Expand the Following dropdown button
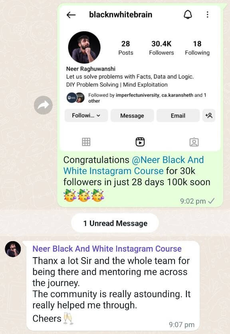Viewport: 230px width, 334px height. pos(86,116)
